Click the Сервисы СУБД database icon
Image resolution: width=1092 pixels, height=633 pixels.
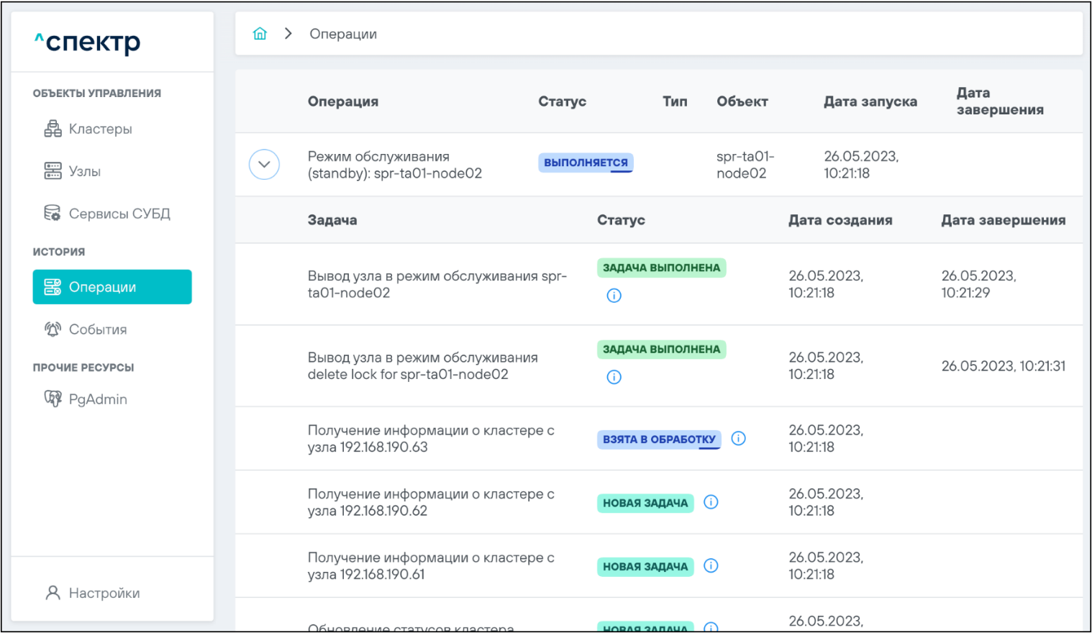[x=53, y=214]
